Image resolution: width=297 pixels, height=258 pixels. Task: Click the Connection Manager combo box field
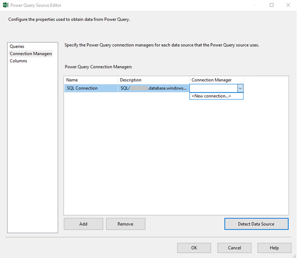point(213,88)
